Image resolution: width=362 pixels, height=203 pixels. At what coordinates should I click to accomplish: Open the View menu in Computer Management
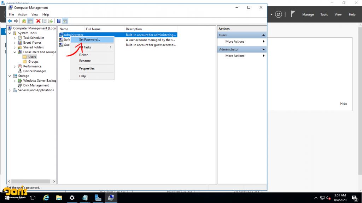click(35, 14)
